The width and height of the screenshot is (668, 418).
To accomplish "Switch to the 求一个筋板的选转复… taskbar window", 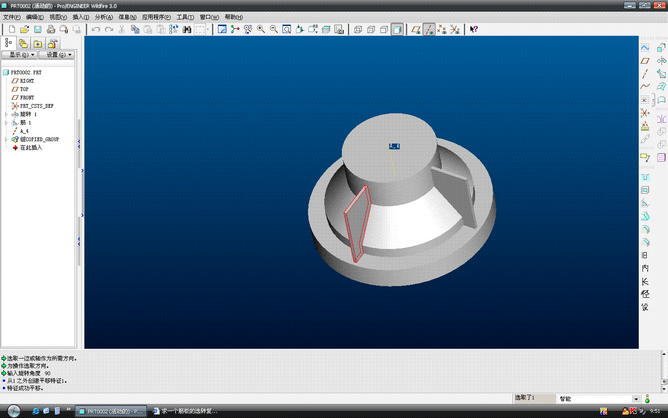I will [x=186, y=411].
